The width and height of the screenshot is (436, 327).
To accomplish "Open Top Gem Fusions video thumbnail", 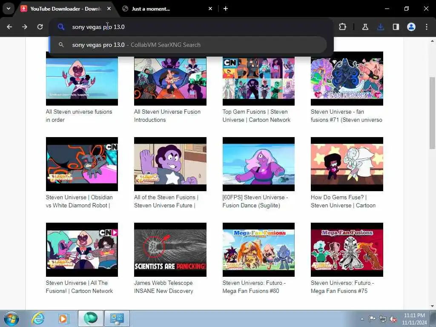I will (258, 78).
